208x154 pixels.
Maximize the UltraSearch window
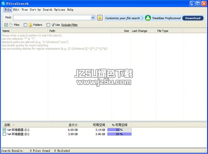(198, 3)
